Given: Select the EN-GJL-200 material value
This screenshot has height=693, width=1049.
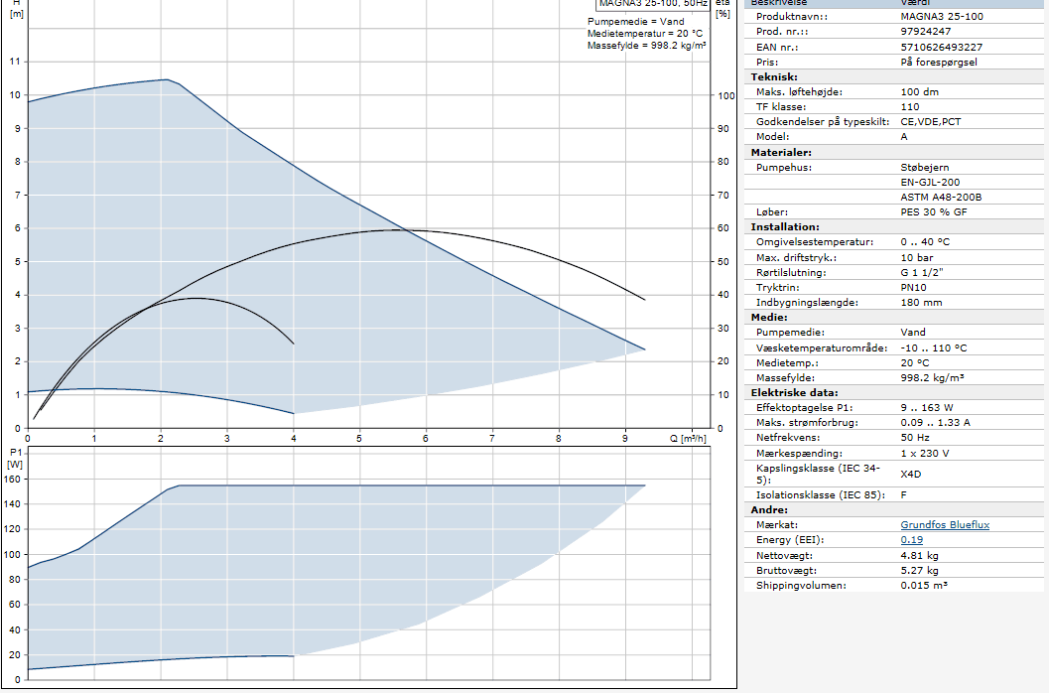Looking at the screenshot, I should pos(930,182).
